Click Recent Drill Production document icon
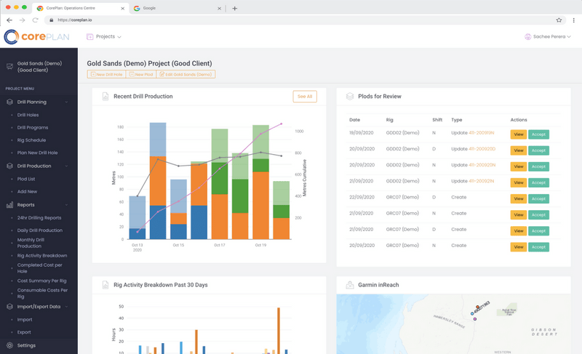 [105, 97]
